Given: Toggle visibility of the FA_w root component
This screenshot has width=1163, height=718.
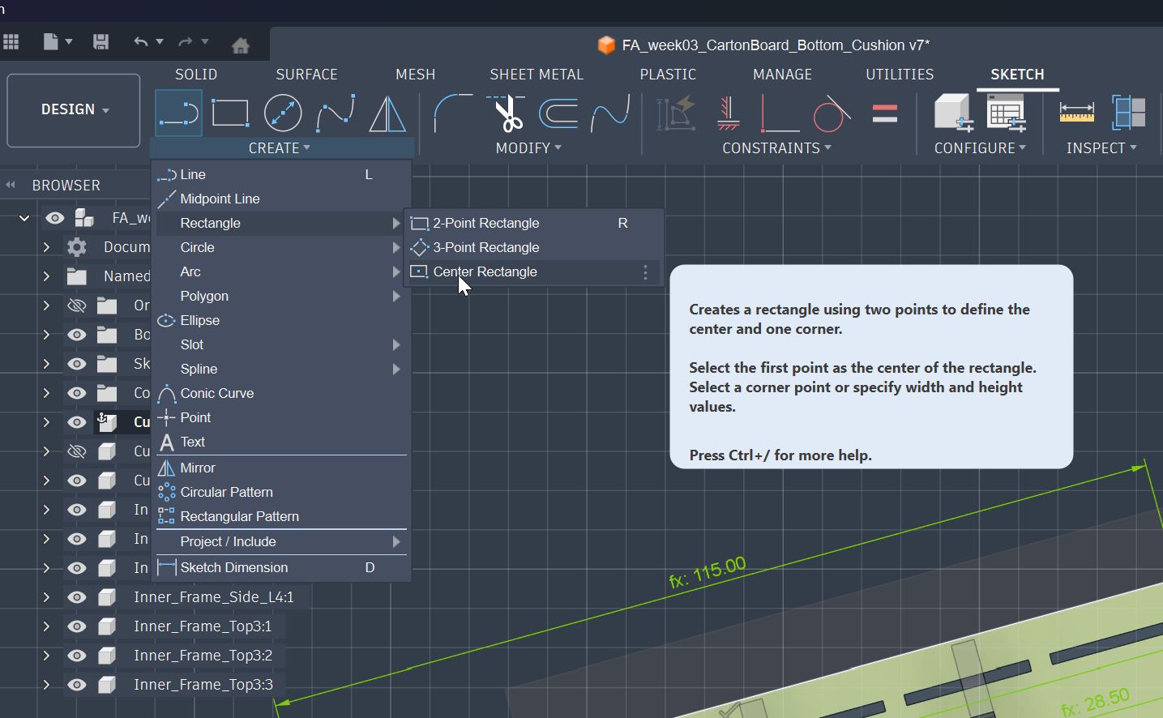Looking at the screenshot, I should point(54,218).
